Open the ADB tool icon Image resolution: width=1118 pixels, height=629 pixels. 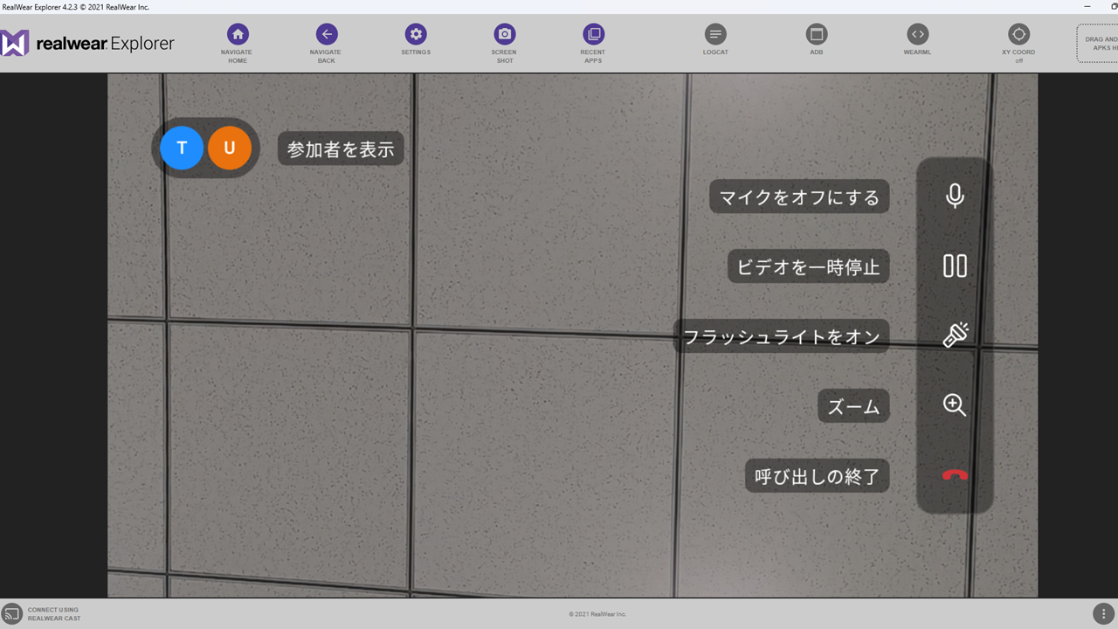(817, 35)
